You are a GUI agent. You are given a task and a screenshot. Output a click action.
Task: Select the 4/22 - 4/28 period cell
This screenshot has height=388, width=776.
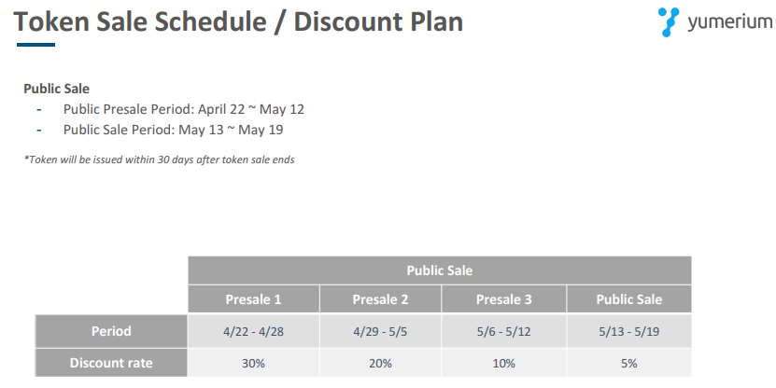pos(253,331)
